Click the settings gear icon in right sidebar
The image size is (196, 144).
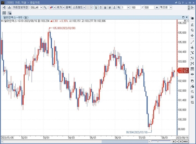tap(192, 18)
